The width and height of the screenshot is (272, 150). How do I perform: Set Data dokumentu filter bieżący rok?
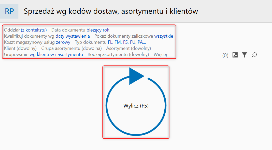coord(98,30)
